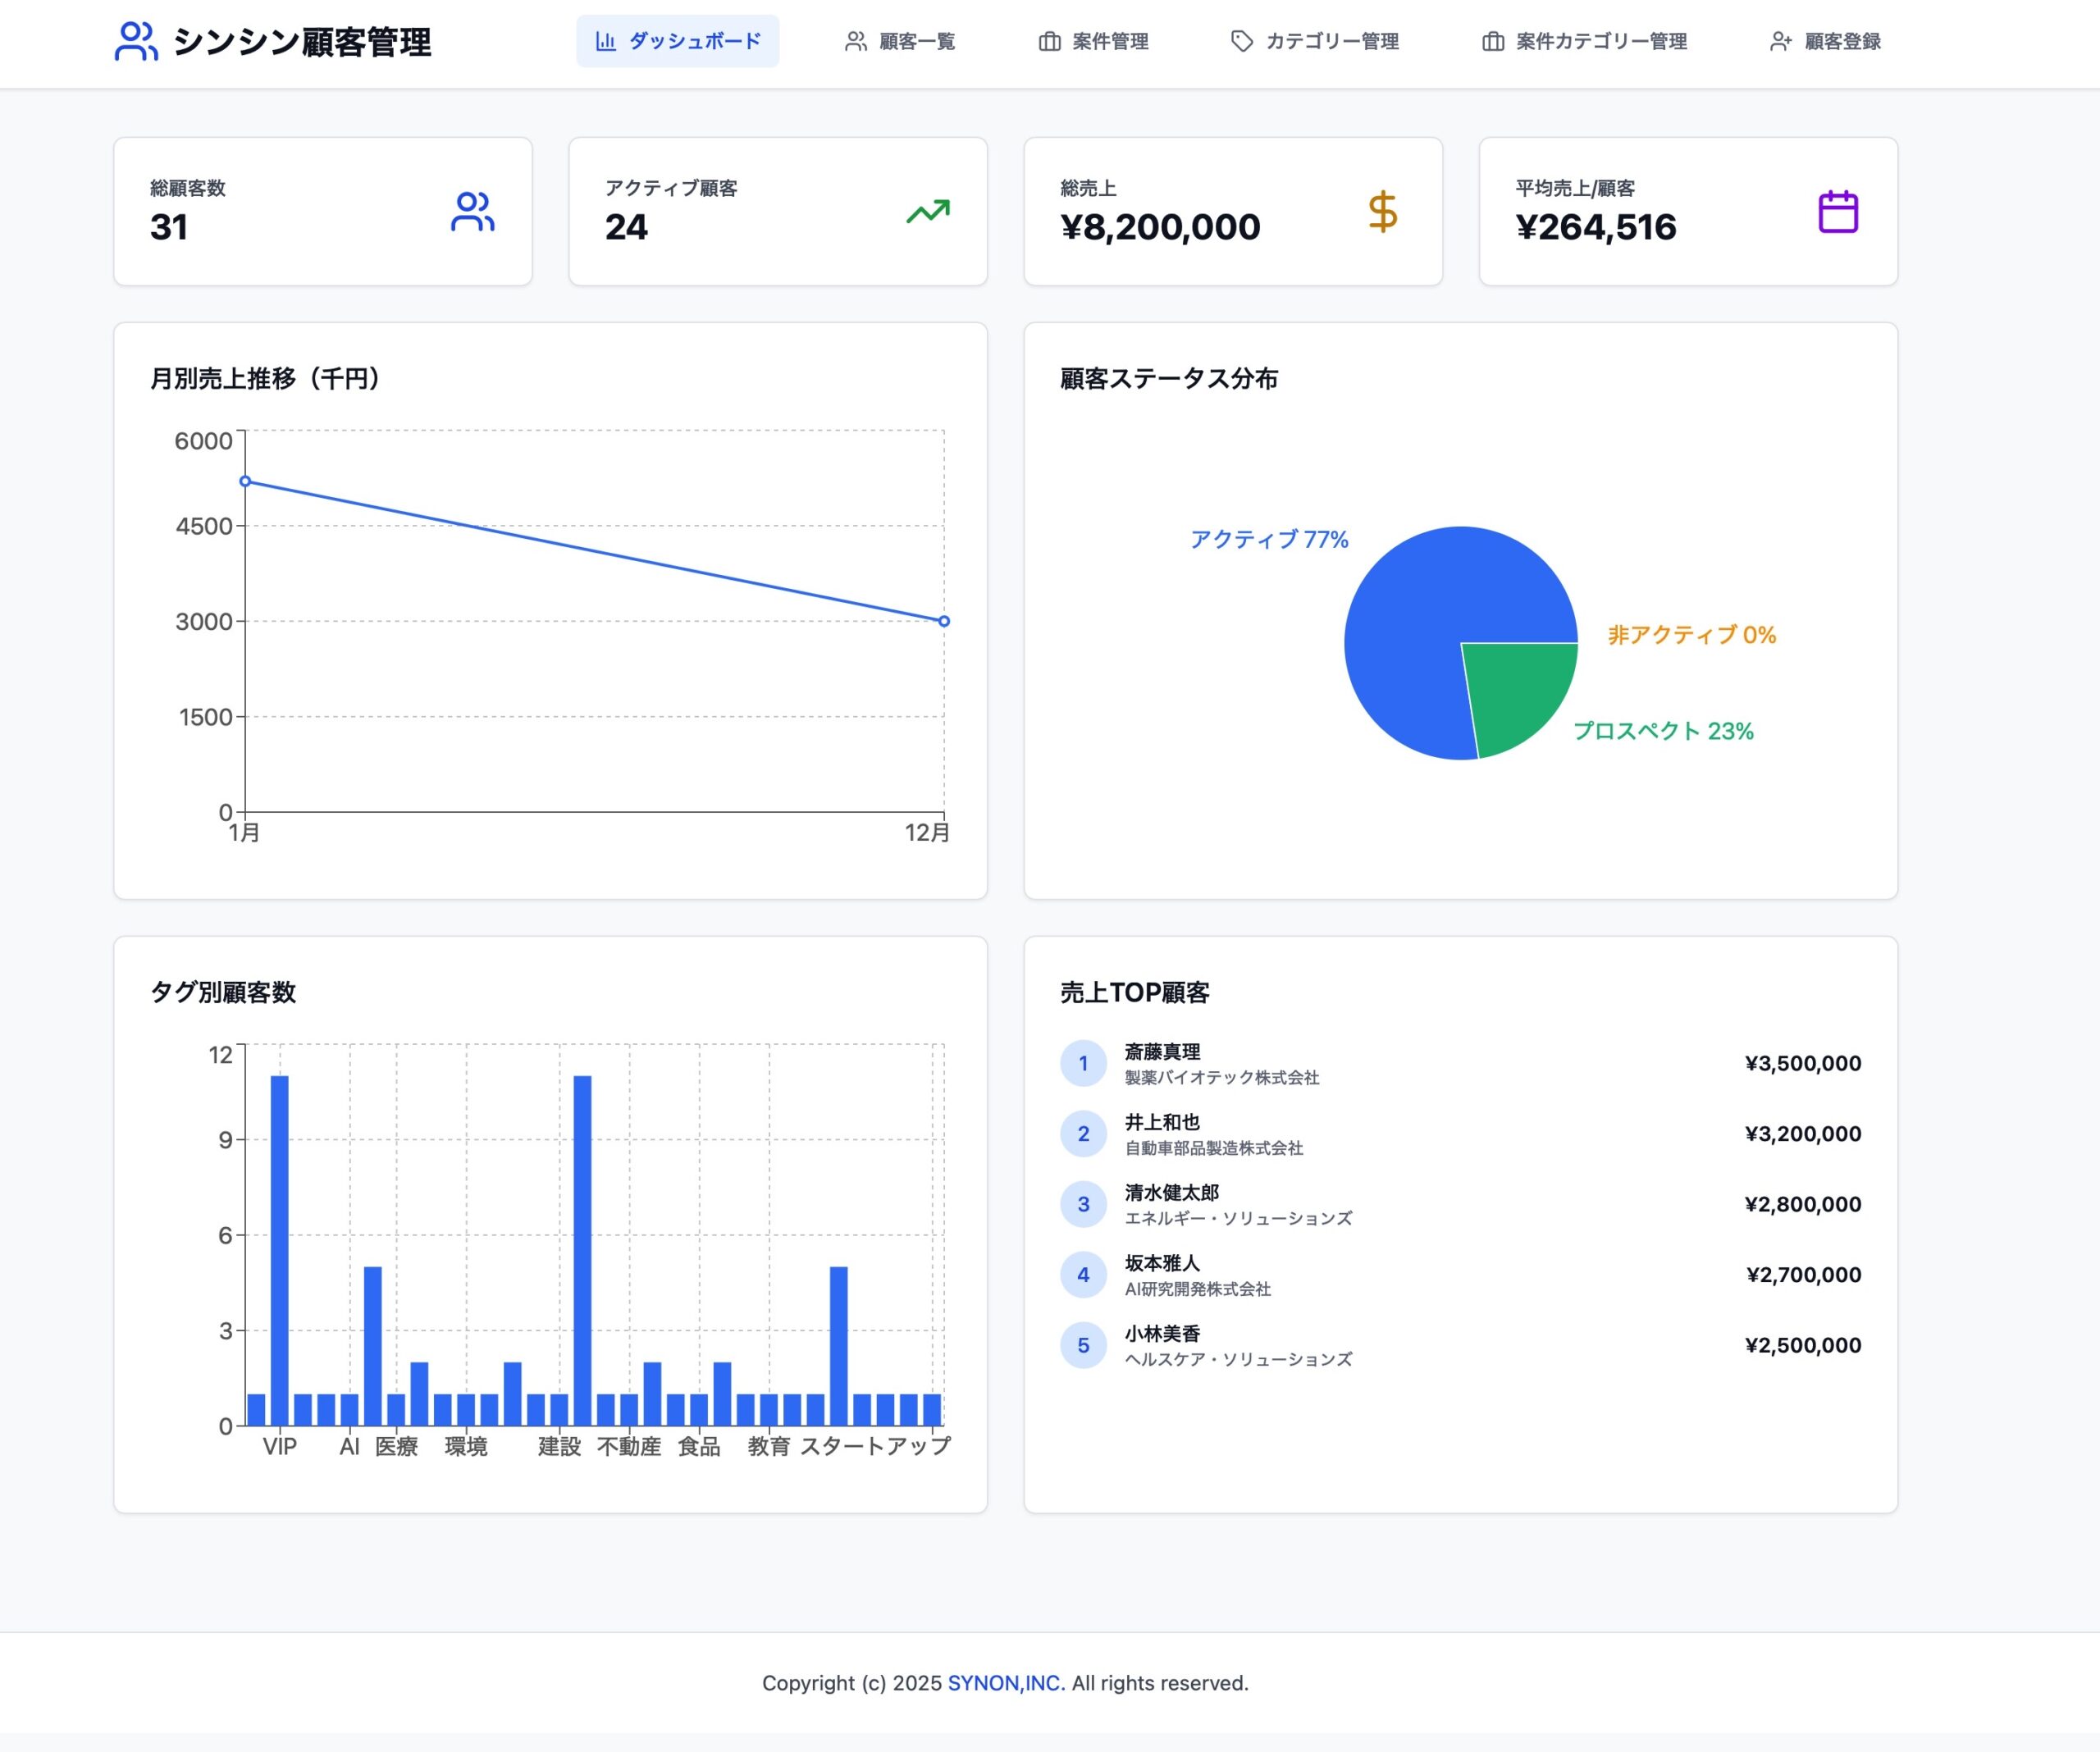Select 小林美香 in top customers list
Viewport: 2100px width, 1752px height.
[1162, 1333]
